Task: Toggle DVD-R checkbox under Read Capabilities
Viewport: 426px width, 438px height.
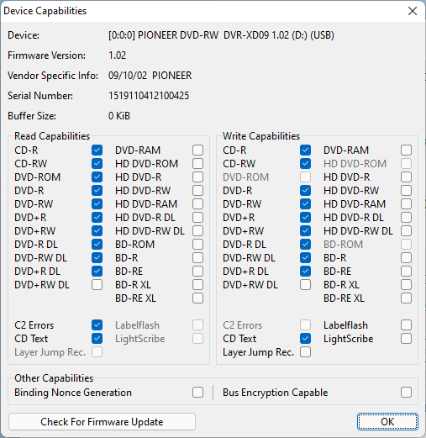Action: click(x=97, y=191)
